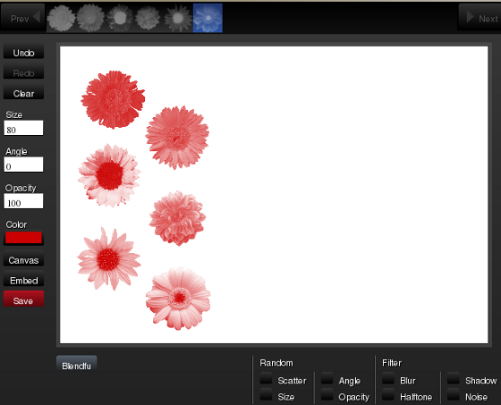The image size is (501, 405).
Task: Enable the random Angle checkbox
Action: [x=327, y=378]
